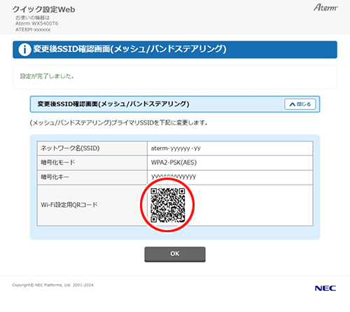Select the SSID value aterm-yyyyyy-yy
The height and width of the screenshot is (312, 350).
click(176, 148)
